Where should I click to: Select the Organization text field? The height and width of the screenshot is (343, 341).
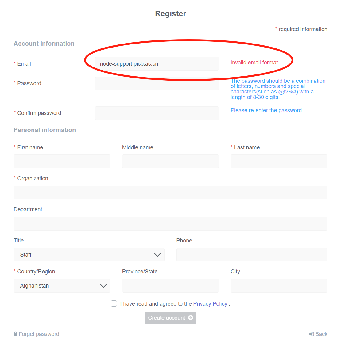coord(170,192)
